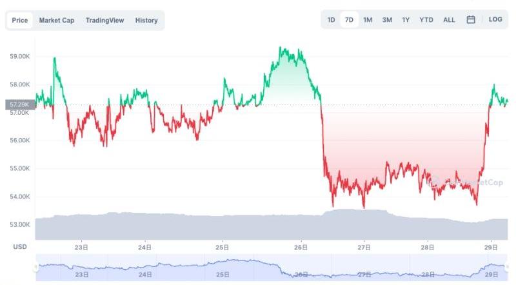The image size is (516, 285).
Task: Click the left range slider handle
Action: click(x=36, y=268)
